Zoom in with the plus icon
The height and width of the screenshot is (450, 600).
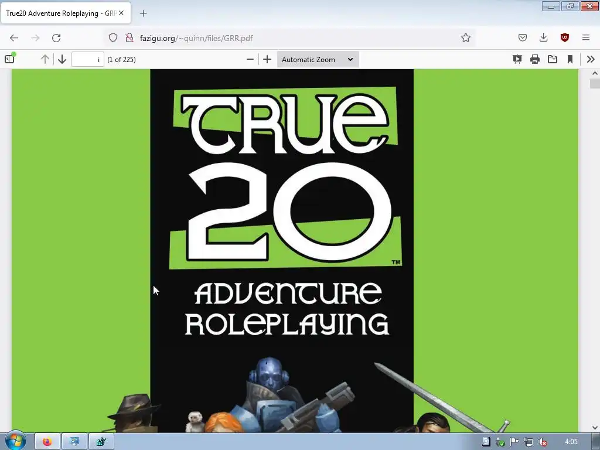267,59
